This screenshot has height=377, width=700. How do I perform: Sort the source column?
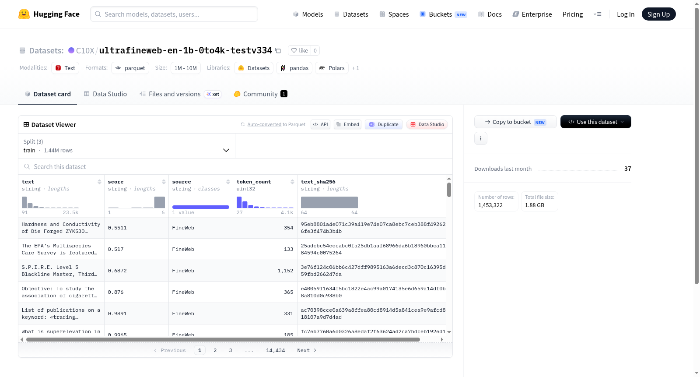228,182
